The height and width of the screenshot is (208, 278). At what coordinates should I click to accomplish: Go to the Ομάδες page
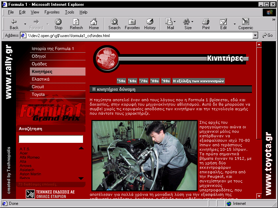pos(58,64)
